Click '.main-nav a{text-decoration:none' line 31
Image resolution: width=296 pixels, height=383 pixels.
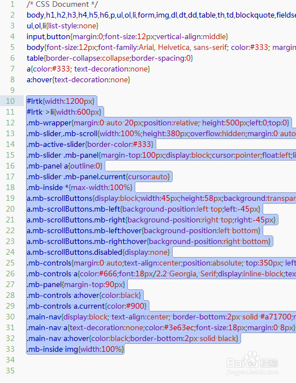pos(161,327)
